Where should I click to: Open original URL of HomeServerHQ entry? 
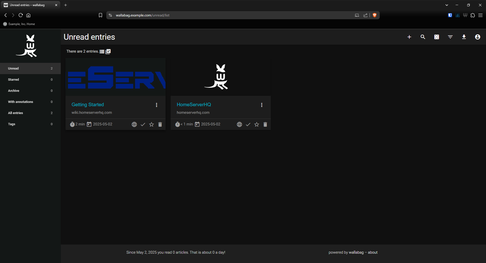(239, 124)
